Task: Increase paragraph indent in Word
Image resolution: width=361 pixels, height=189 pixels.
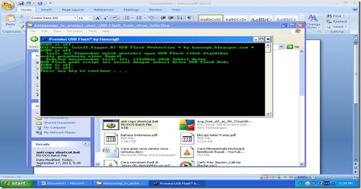Action: (x=171, y=18)
